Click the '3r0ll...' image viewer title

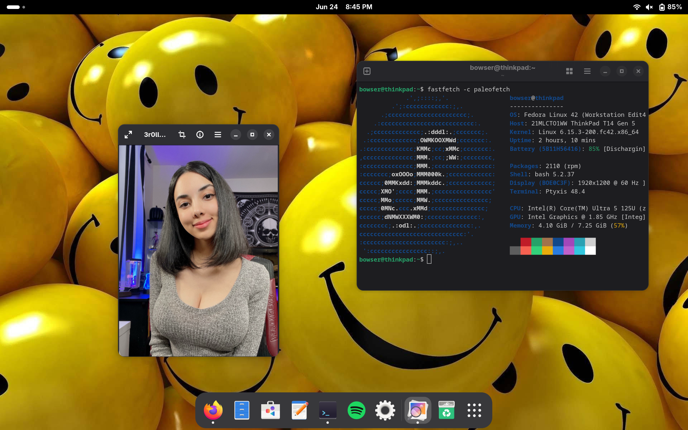pyautogui.click(x=155, y=135)
